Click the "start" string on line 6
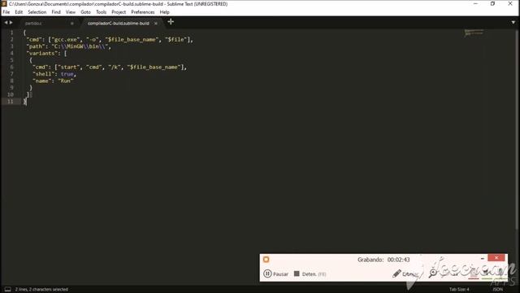The width and height of the screenshot is (520, 293). click(x=68, y=67)
